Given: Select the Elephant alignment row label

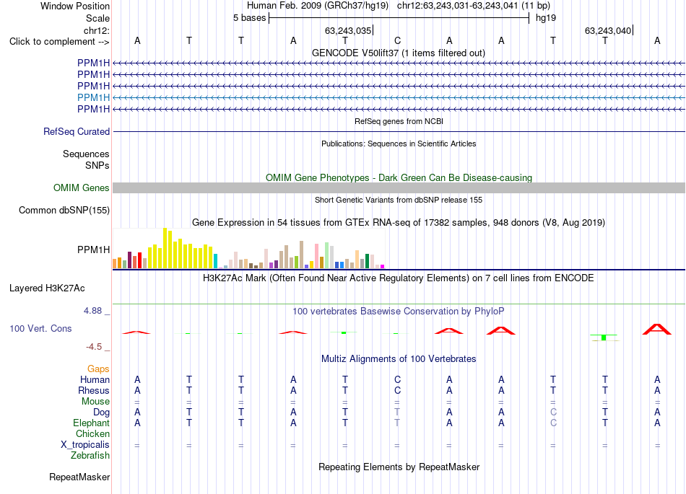Looking at the screenshot, I should pos(91,423).
